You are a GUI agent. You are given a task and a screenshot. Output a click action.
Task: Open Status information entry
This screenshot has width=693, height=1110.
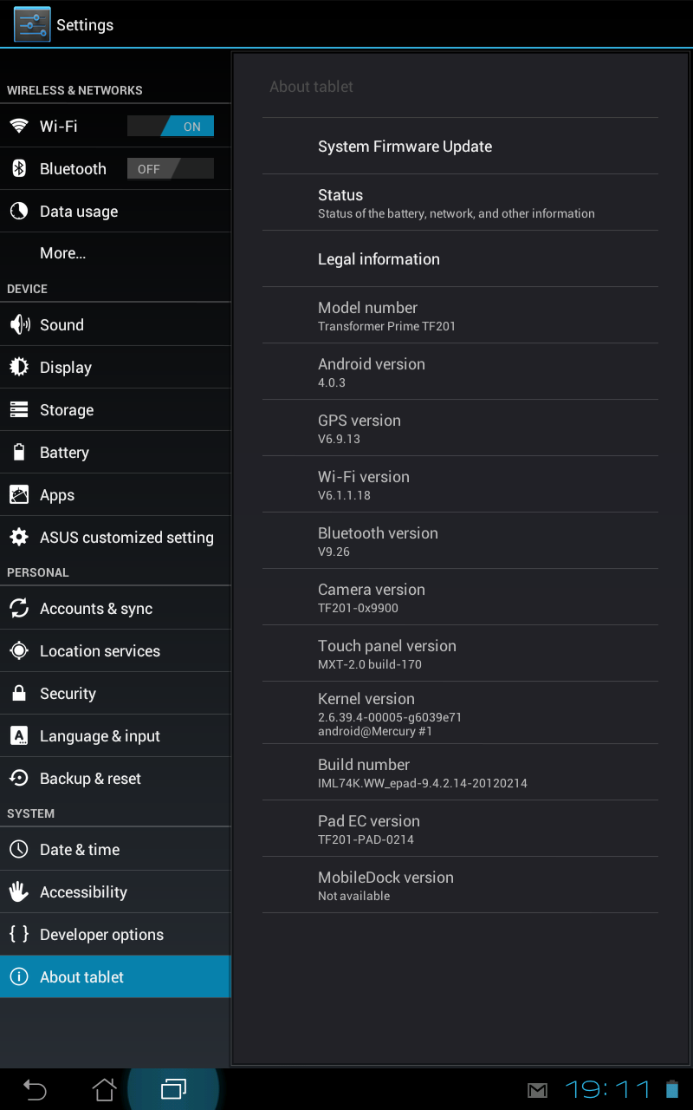pos(460,203)
